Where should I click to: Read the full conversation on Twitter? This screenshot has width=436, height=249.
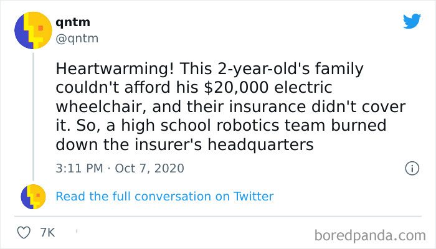[164, 196]
